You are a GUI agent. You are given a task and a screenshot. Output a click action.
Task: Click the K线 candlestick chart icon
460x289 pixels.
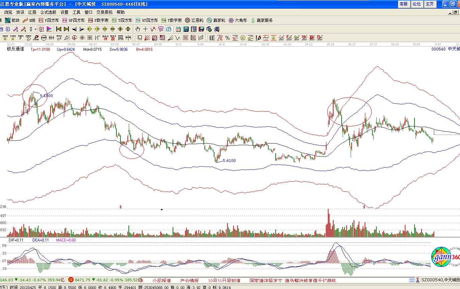(29, 20)
